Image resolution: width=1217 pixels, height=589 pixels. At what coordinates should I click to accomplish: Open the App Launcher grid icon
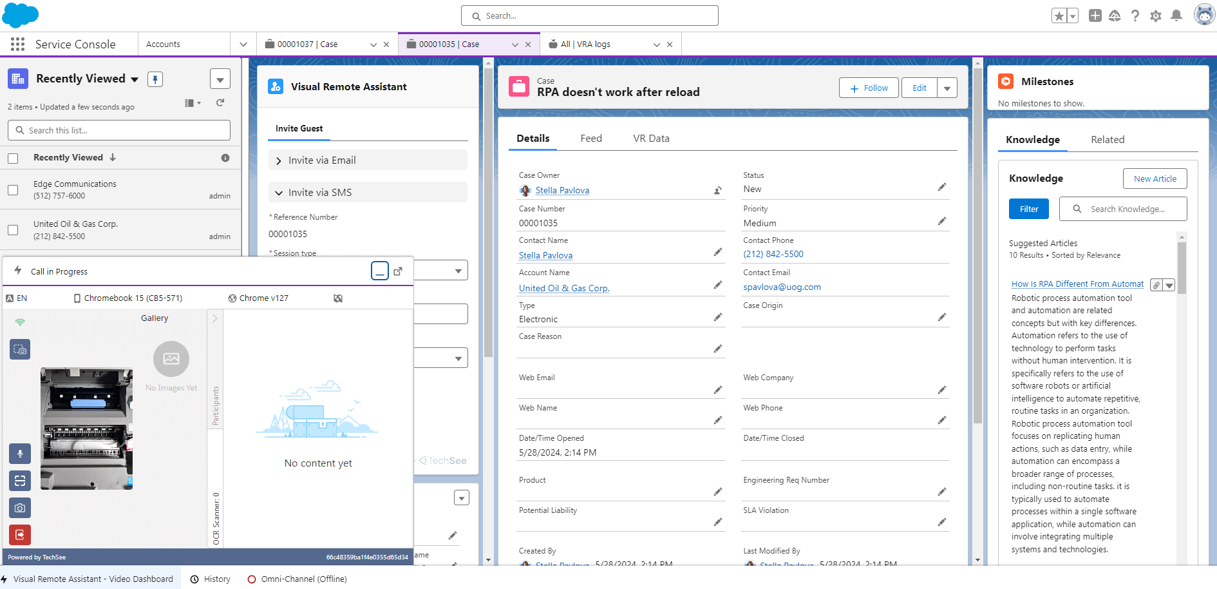[x=18, y=44]
